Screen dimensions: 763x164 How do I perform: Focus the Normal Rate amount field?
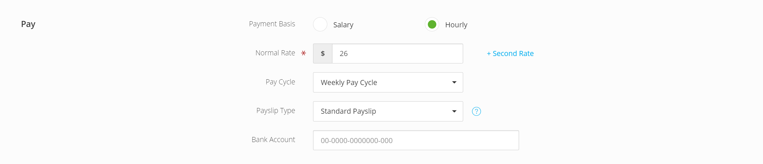397,53
